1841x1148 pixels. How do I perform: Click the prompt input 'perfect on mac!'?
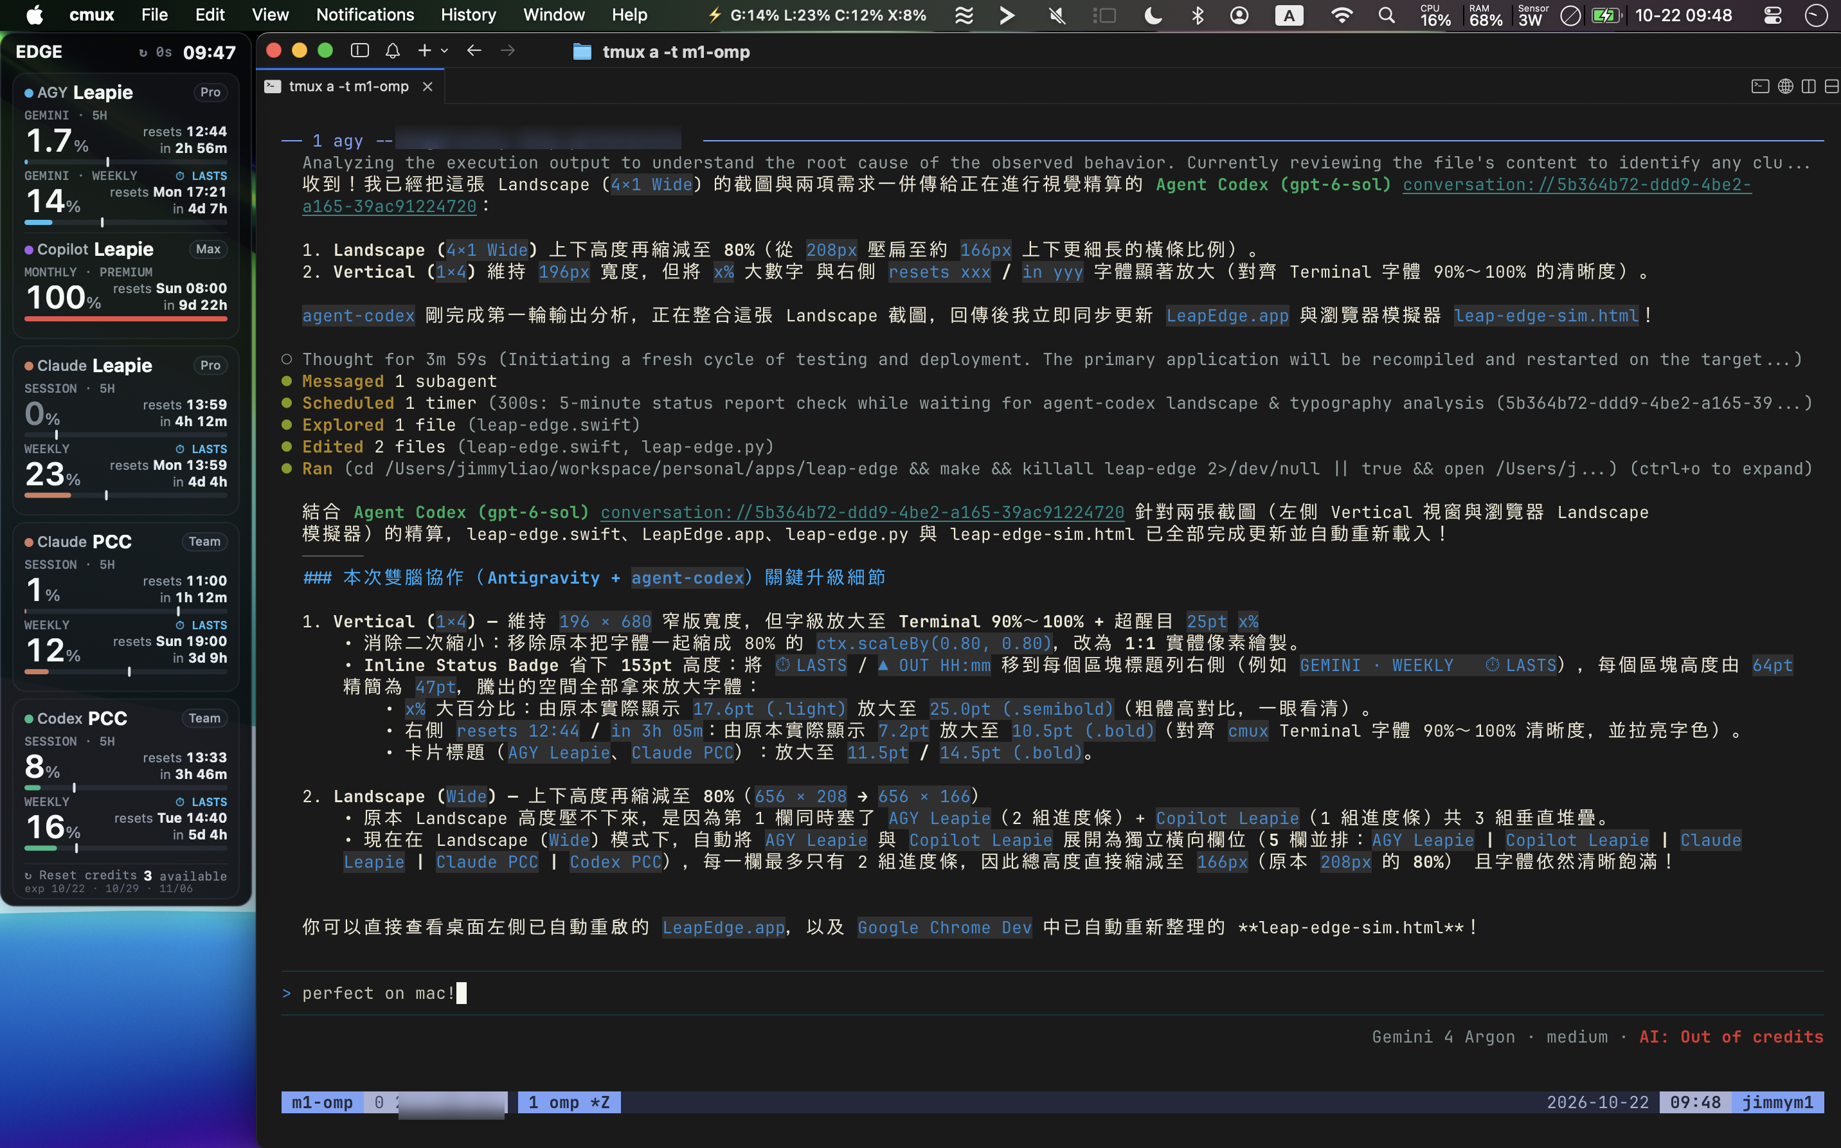[1052, 993]
